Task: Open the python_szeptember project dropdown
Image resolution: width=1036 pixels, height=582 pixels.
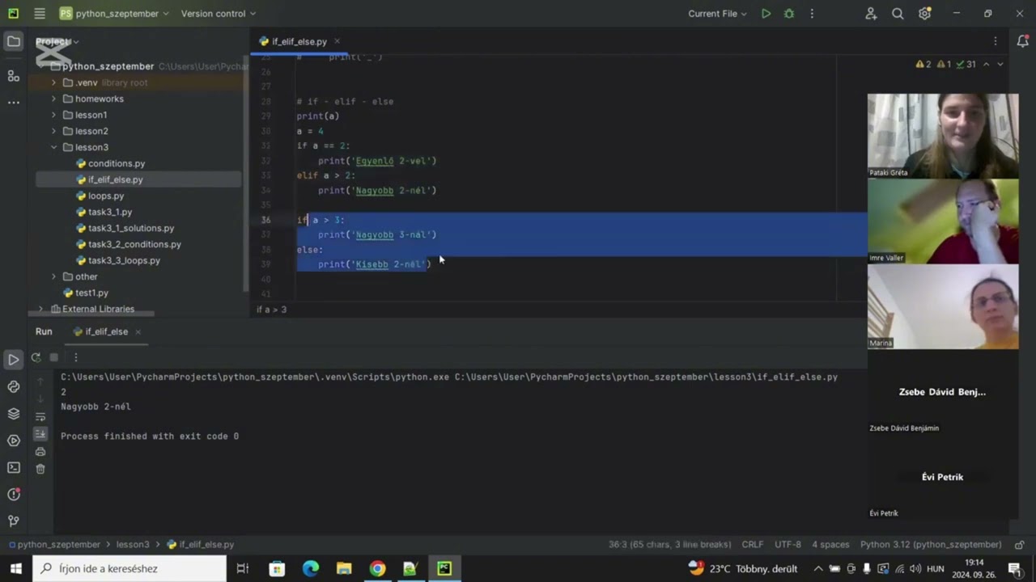Action: [x=114, y=14]
